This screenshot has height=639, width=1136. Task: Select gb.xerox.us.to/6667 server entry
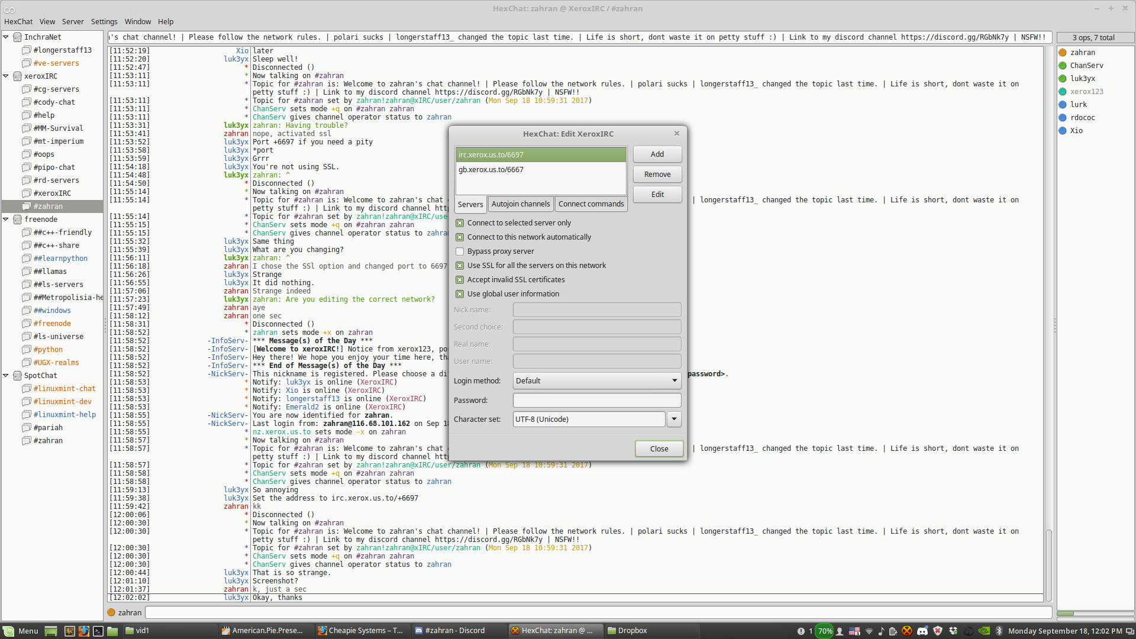pos(540,170)
